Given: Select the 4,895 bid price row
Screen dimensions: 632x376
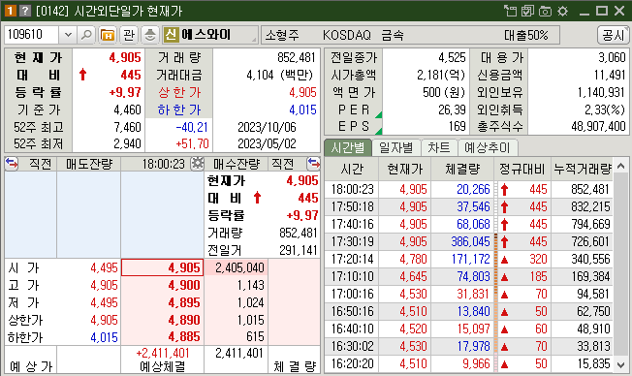Looking at the screenshot, I should click(x=163, y=302).
